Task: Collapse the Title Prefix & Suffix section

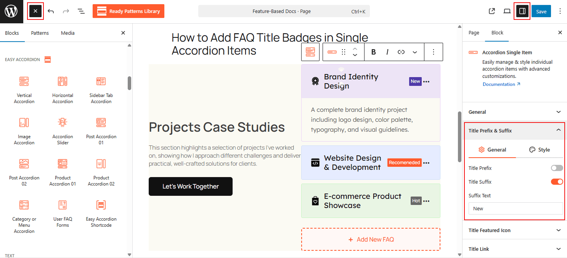Action: (514, 131)
